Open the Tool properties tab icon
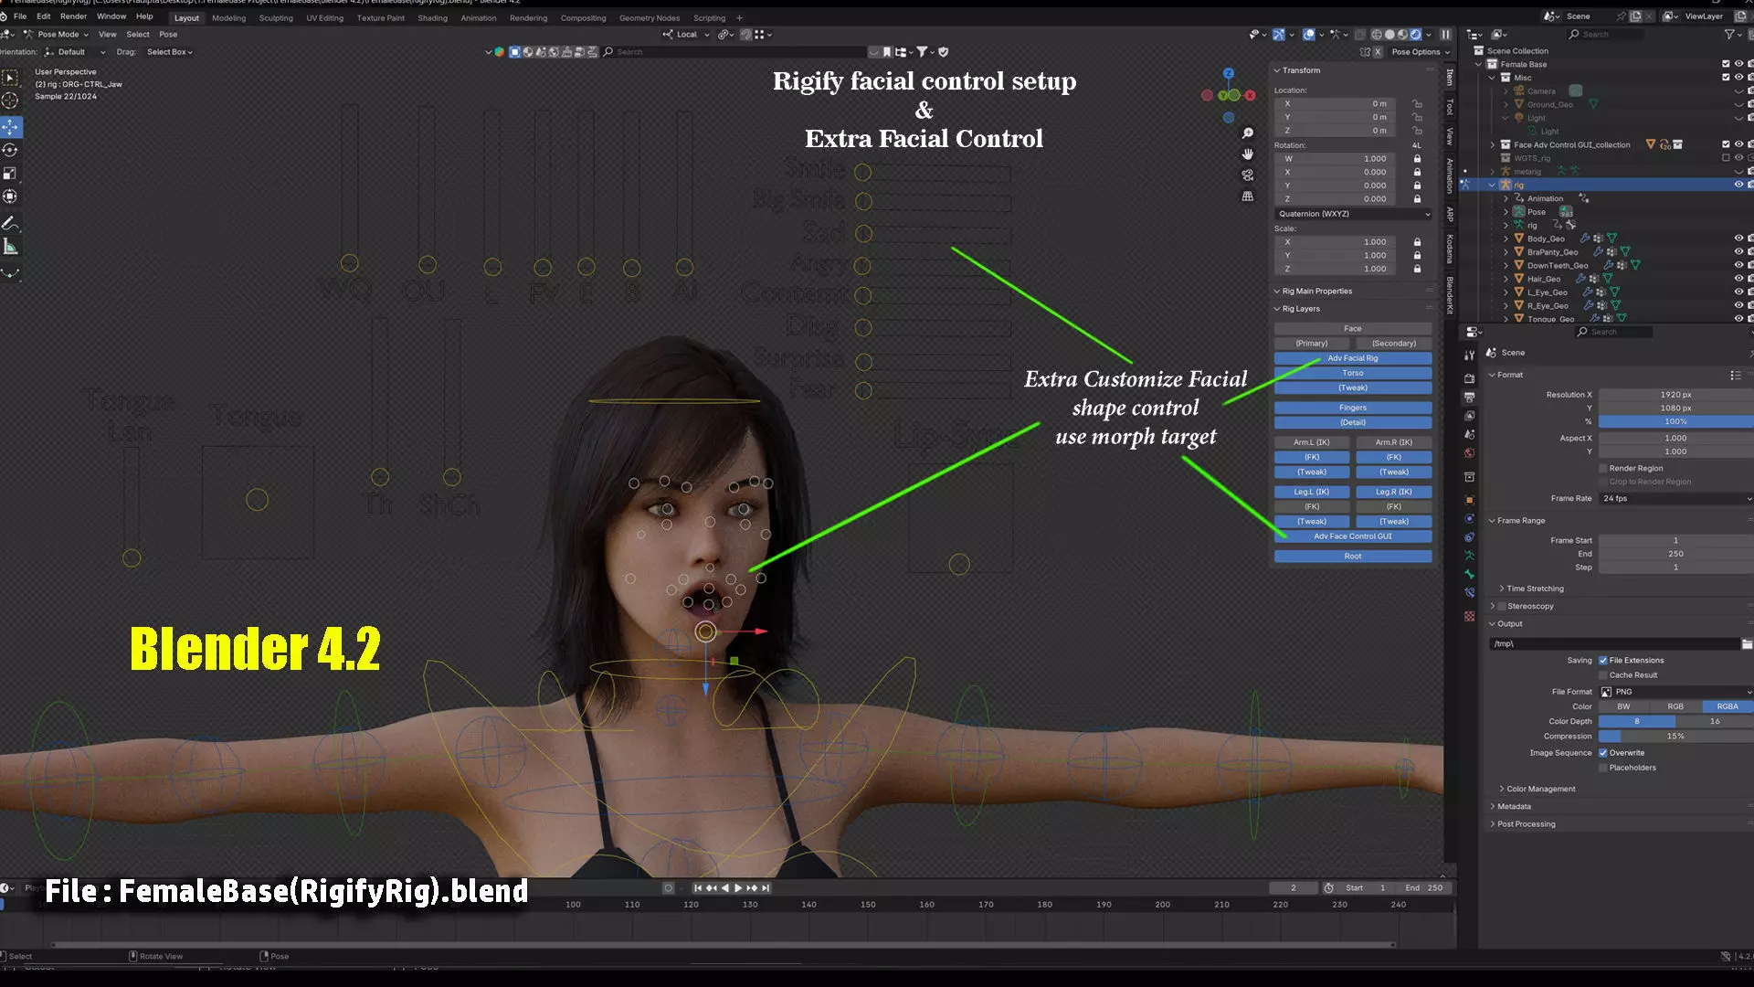Screen dimensions: 1754x987 (1469, 355)
